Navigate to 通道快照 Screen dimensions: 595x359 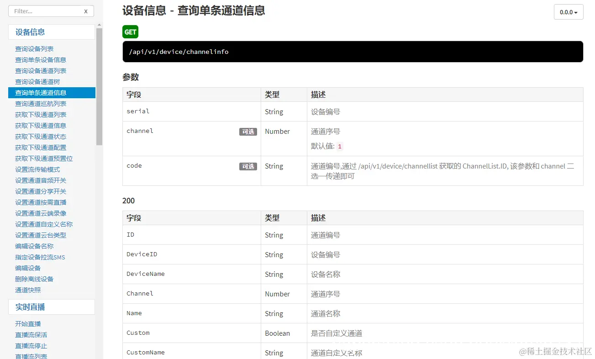(28, 290)
